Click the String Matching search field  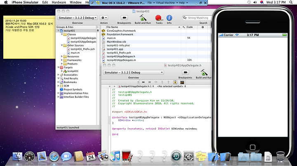click(198, 18)
